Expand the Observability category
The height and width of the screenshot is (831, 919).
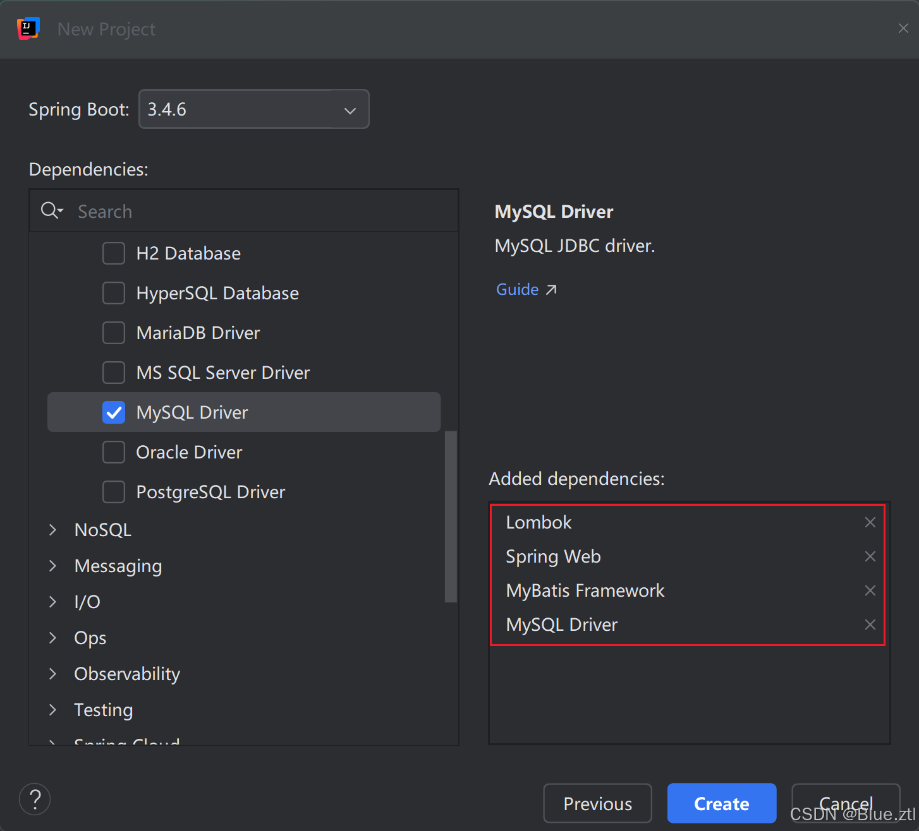pos(53,674)
